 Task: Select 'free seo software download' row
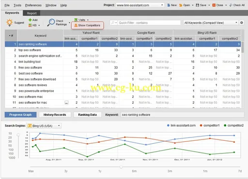coord(123,79)
